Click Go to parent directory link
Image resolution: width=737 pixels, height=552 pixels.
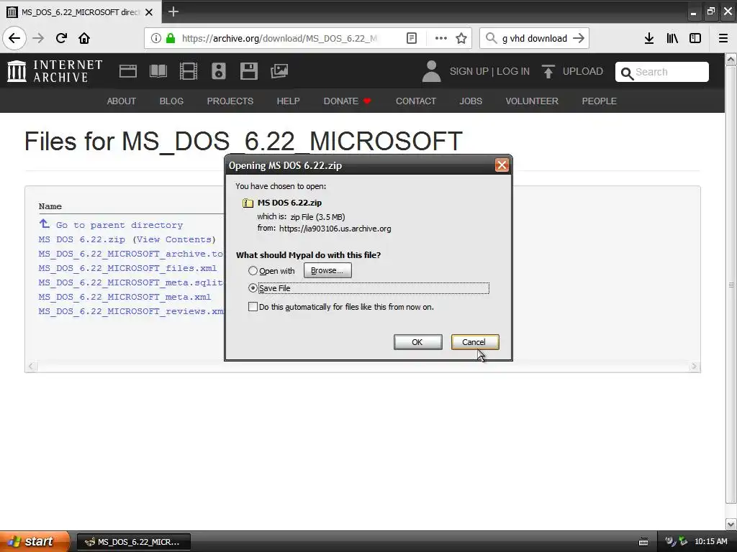pyautogui.click(x=119, y=225)
